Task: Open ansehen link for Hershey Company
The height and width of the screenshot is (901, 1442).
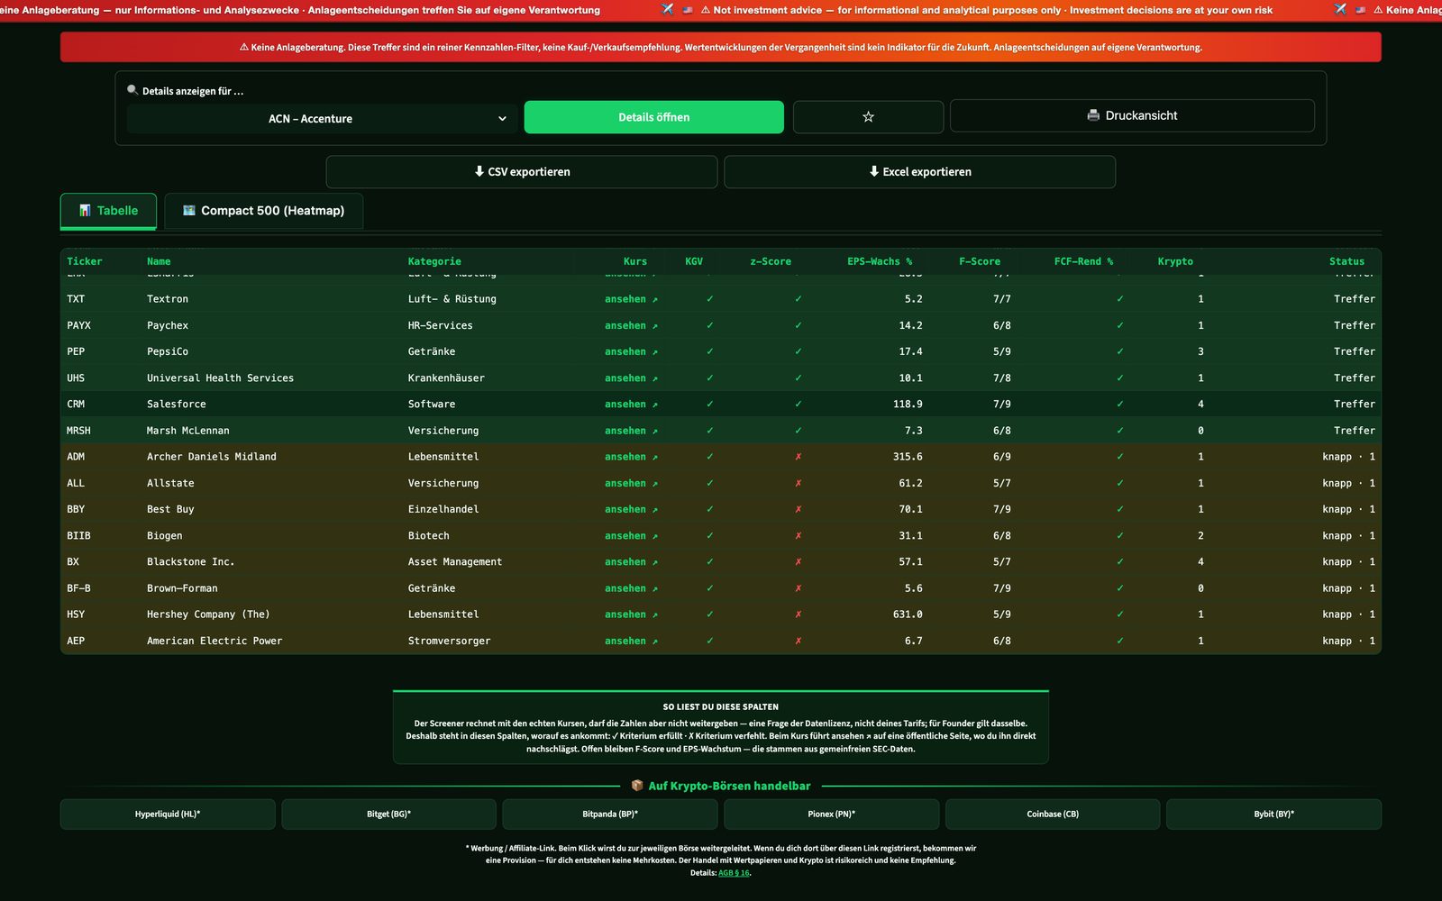Action: (x=631, y=614)
